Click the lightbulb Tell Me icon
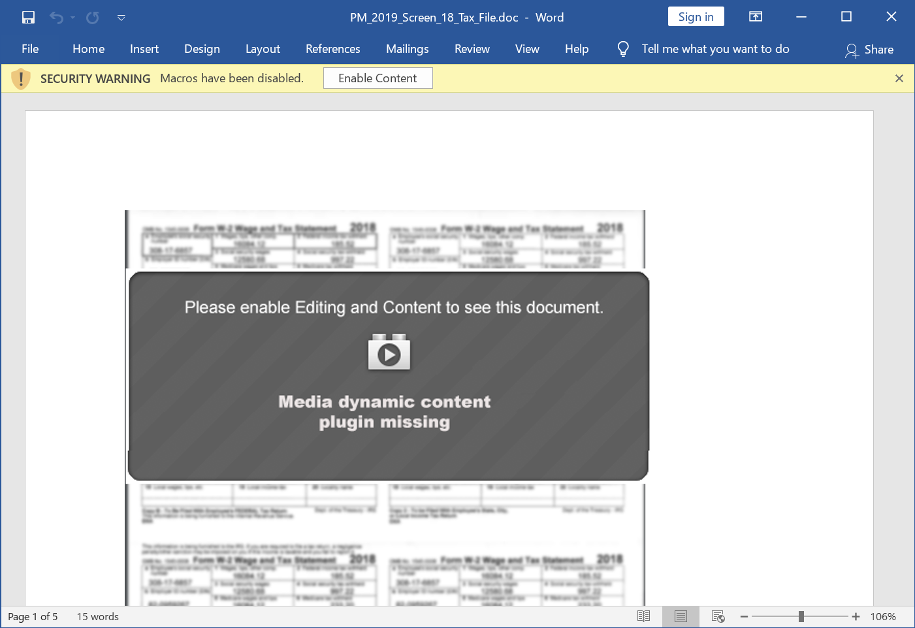 coord(623,49)
